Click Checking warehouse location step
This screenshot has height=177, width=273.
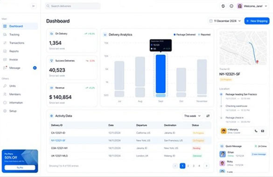(237, 106)
